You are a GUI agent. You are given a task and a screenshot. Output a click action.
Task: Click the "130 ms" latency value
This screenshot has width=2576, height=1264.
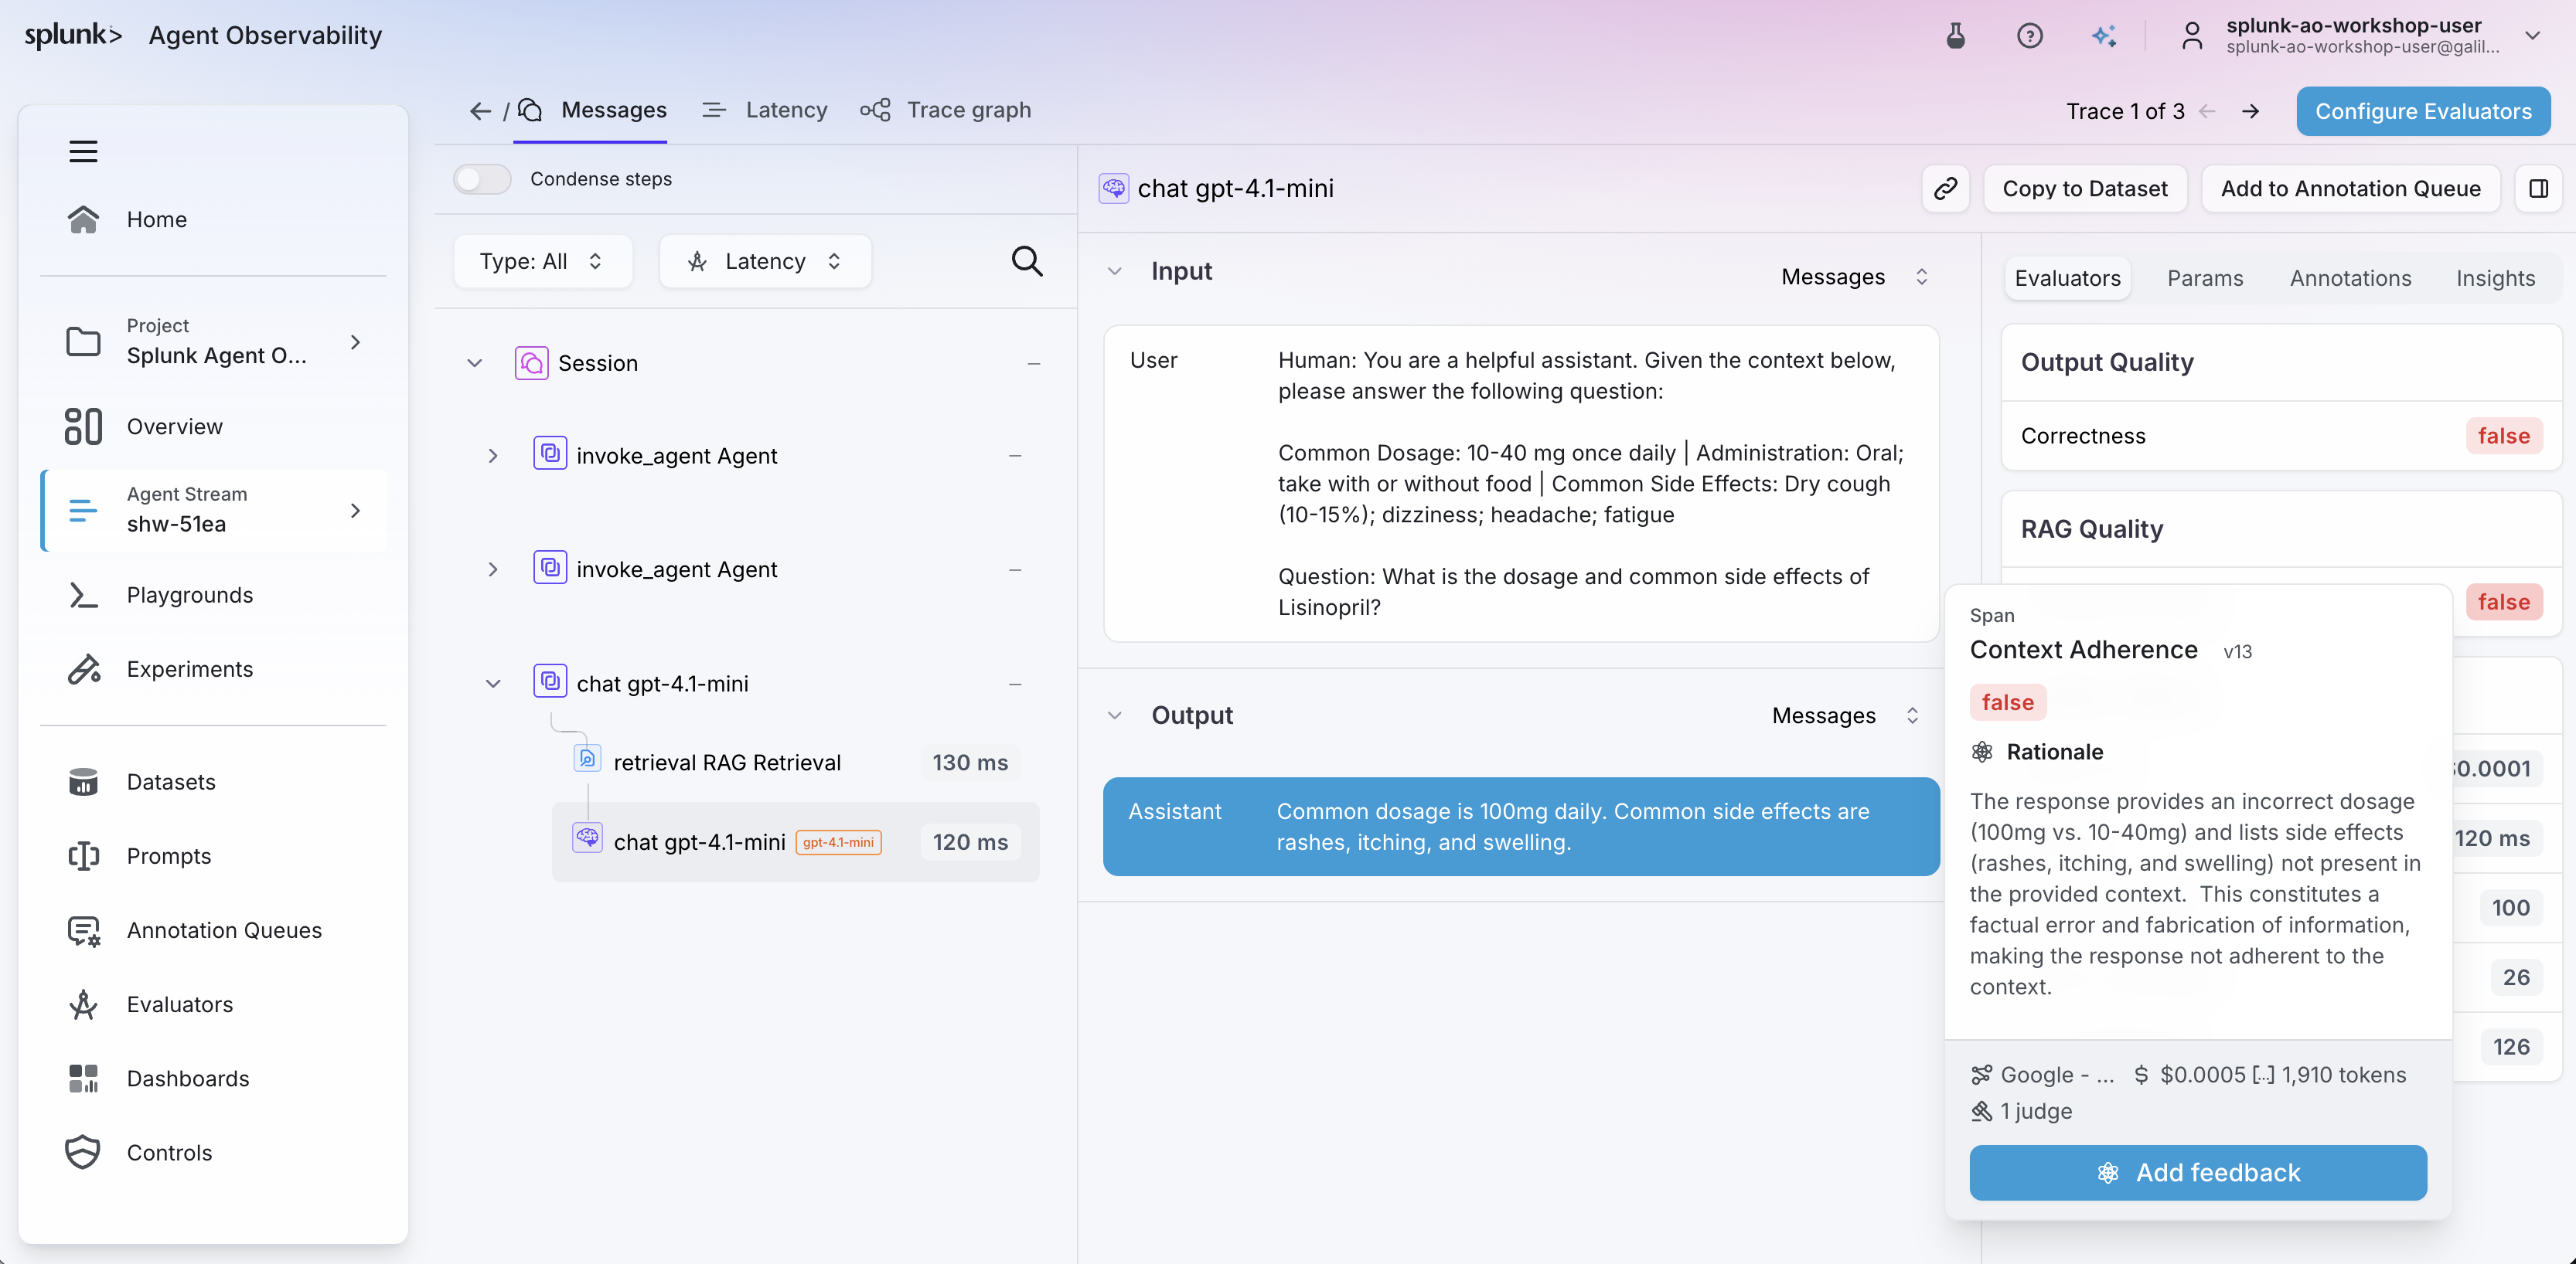tap(970, 763)
